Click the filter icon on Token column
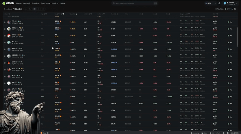Viewport: 241px width, 134px height. click(9, 14)
